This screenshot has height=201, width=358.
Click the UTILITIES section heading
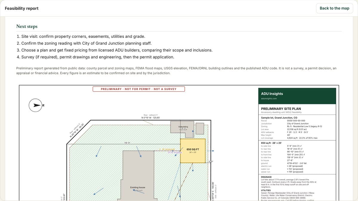[x=266, y=190]
